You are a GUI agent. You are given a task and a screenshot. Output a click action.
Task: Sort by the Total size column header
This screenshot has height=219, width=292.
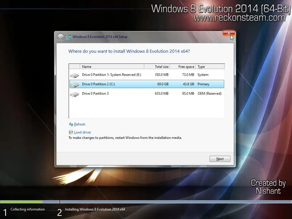click(157, 66)
